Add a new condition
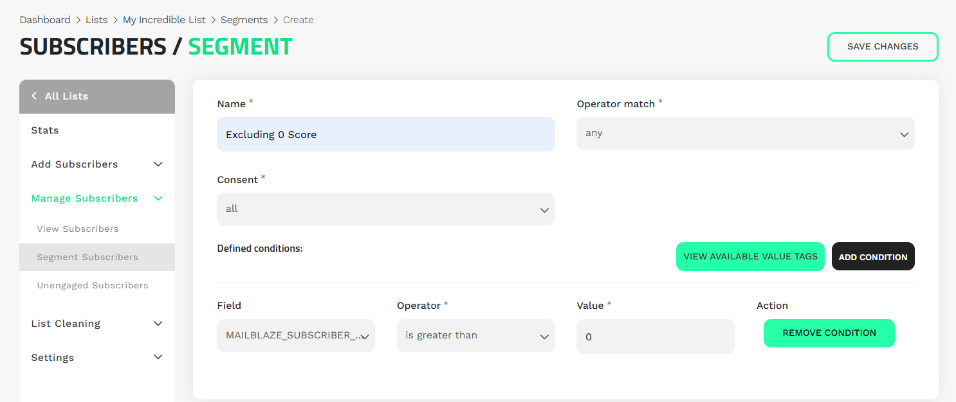This screenshot has height=402, width=956. point(873,257)
